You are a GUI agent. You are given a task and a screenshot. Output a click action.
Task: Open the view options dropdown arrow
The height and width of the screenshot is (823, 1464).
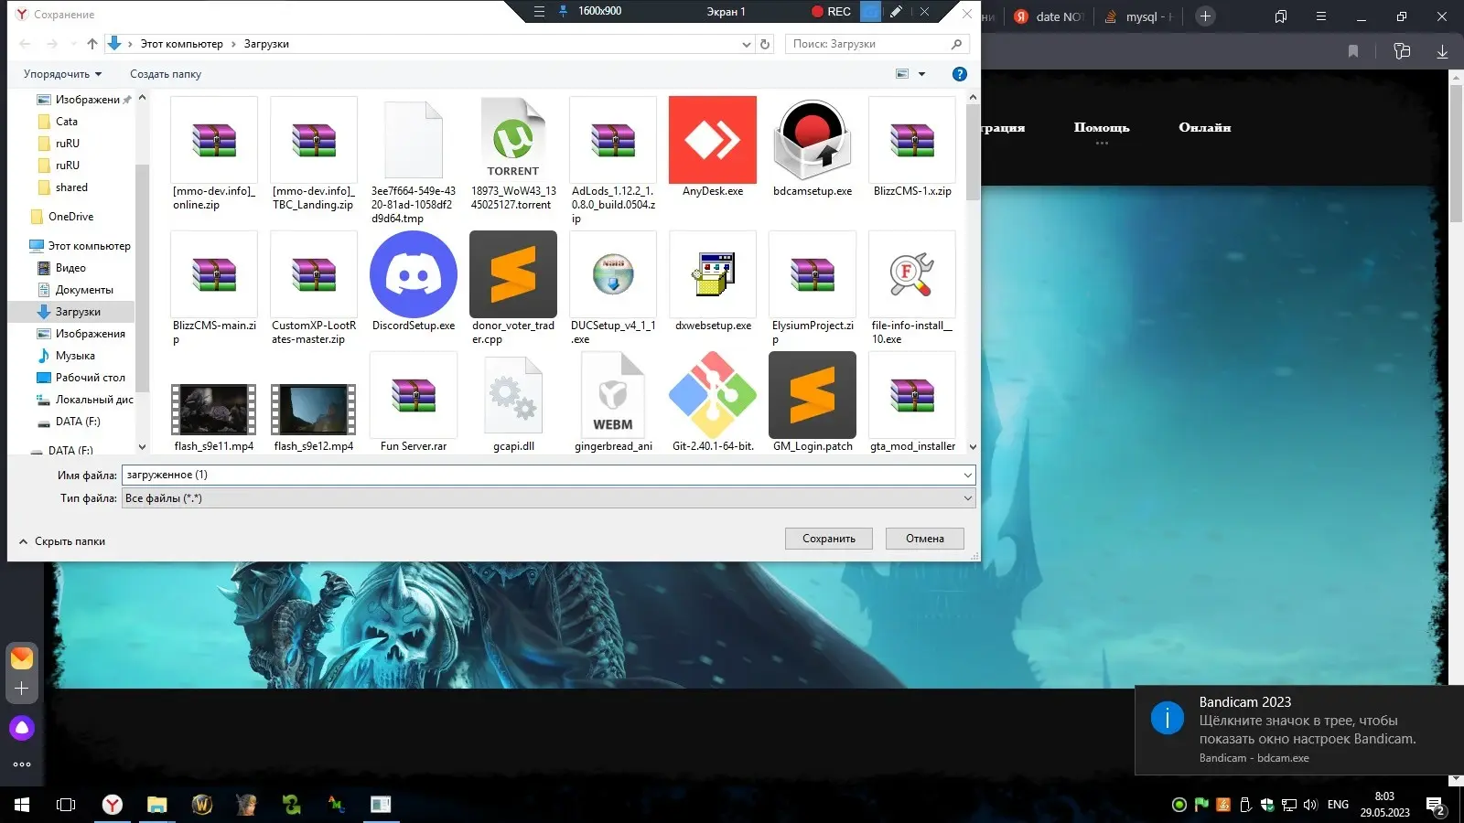921,74
